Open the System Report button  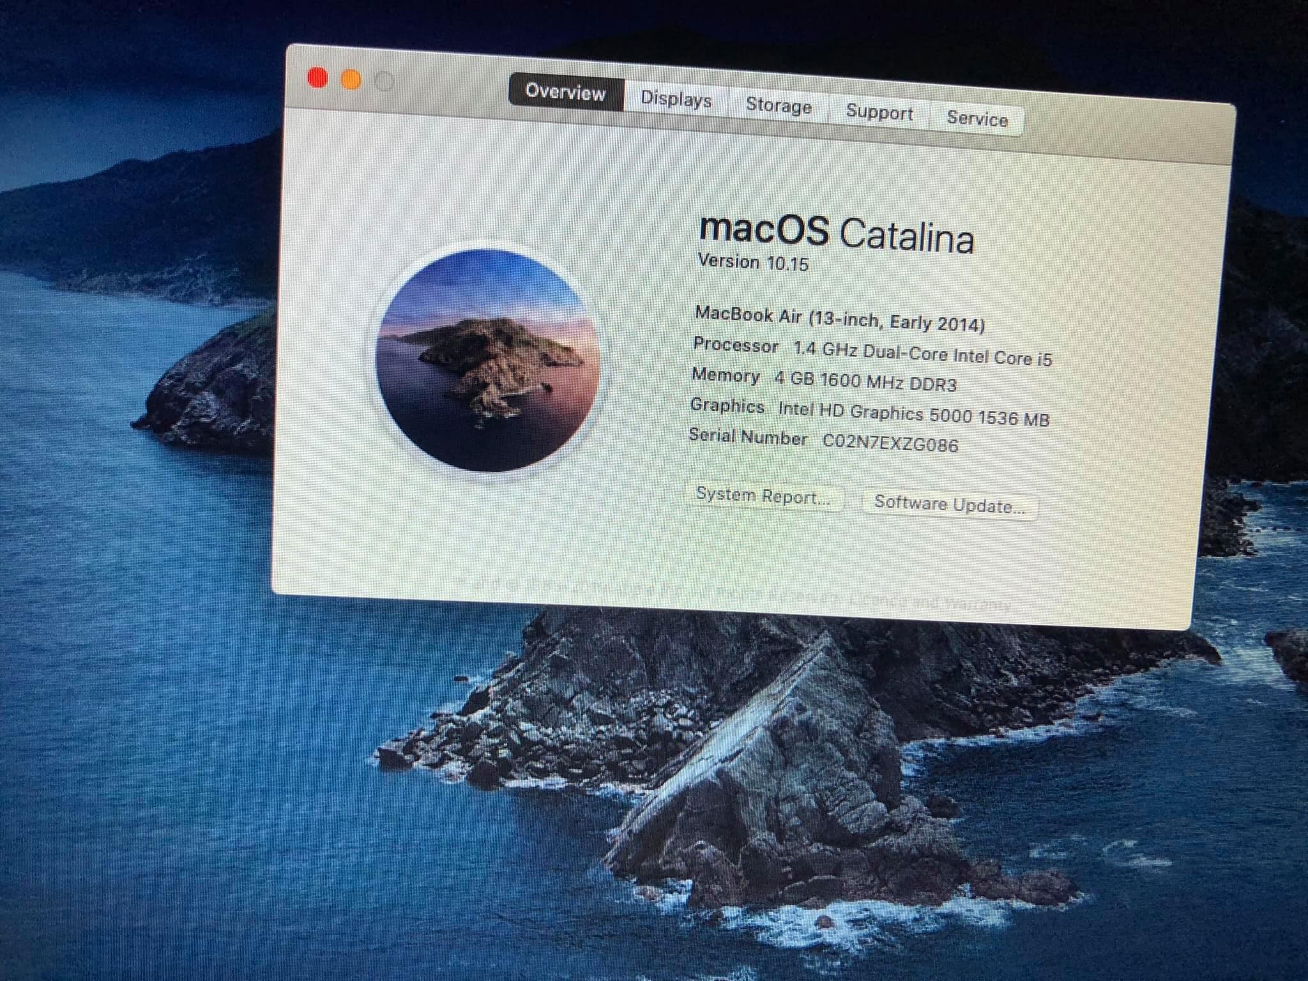(x=764, y=496)
